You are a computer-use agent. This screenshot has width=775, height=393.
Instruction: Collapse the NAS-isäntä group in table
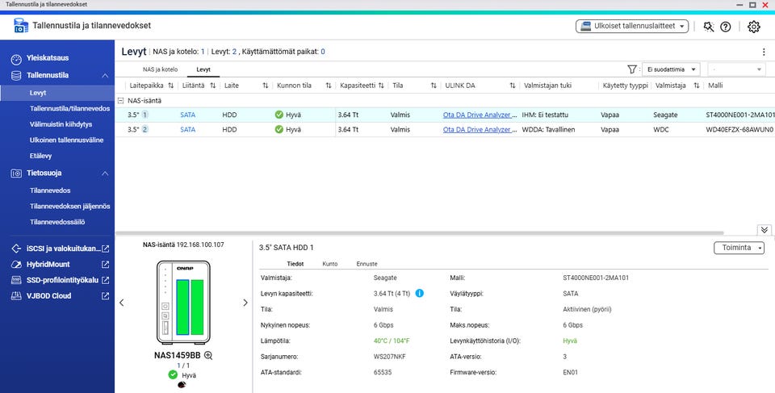click(x=120, y=100)
